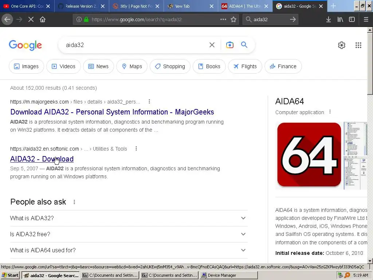Focus the toolbar search box aida32

(270, 19)
